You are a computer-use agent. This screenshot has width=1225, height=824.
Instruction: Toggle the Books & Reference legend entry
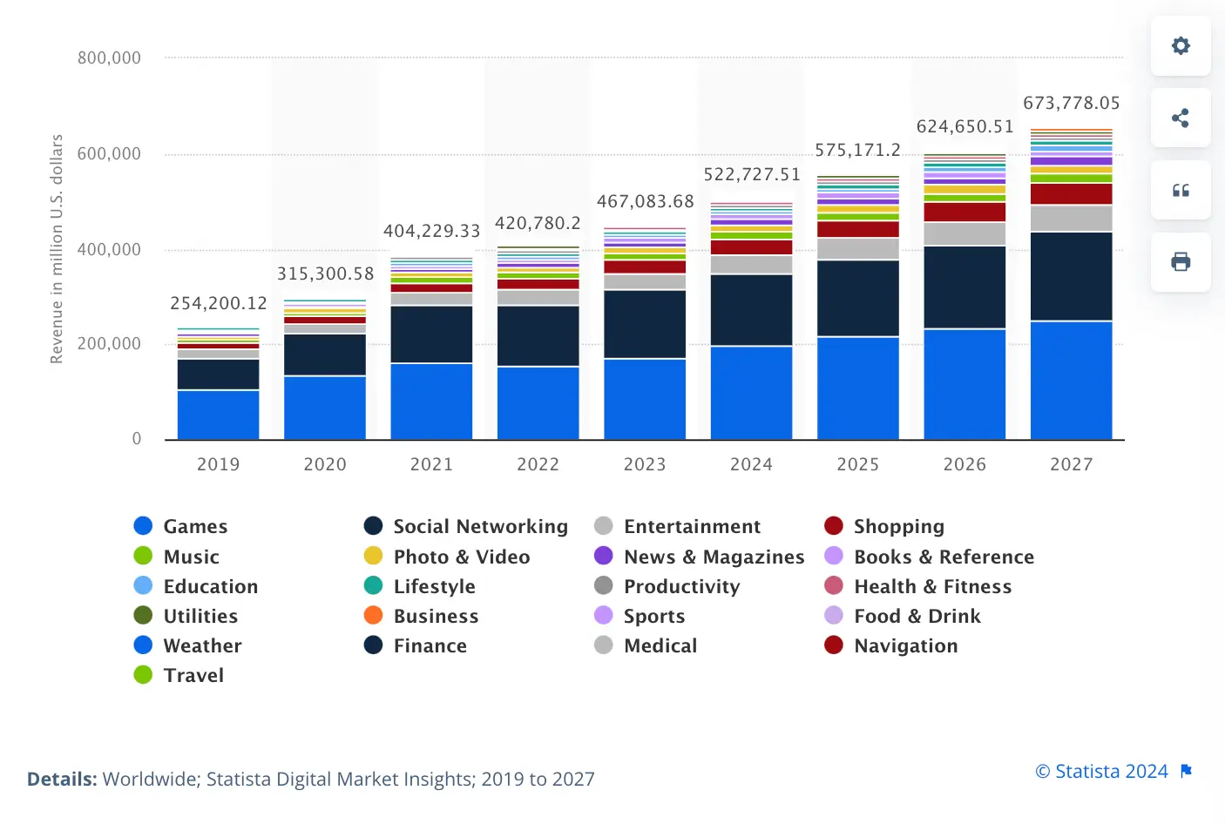tap(944, 556)
